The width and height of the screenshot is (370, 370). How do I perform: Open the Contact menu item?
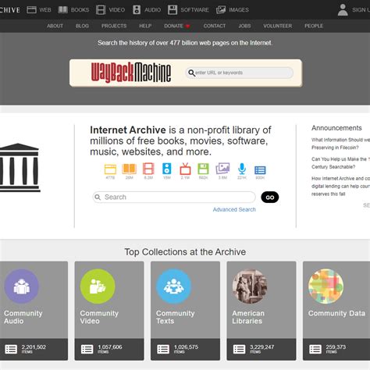point(215,26)
